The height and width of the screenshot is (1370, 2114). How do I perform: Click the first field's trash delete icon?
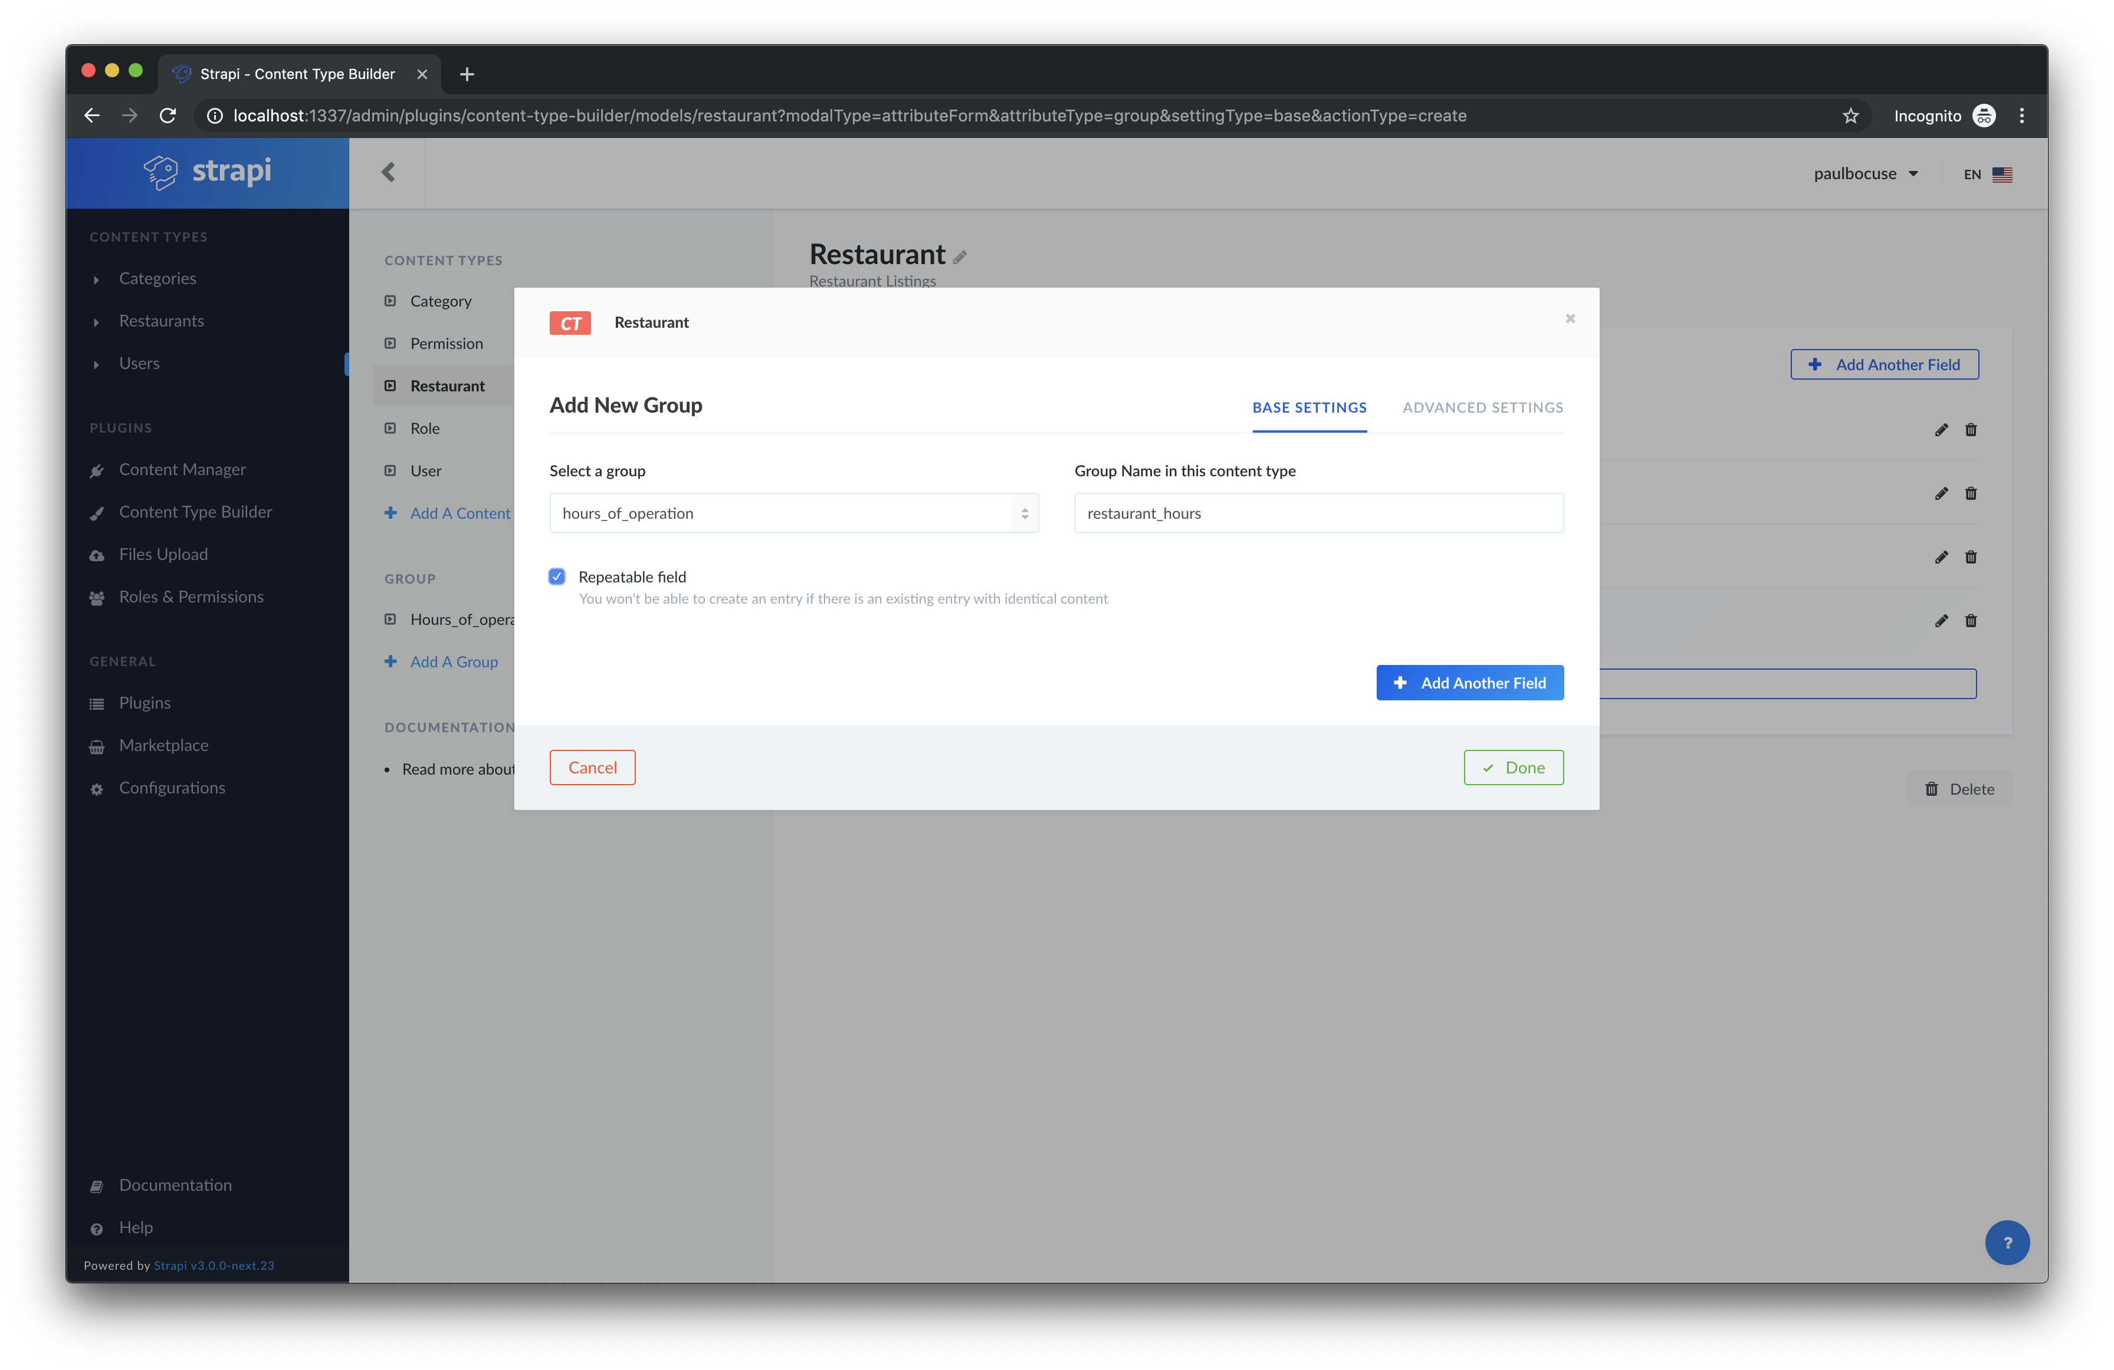pyautogui.click(x=1971, y=430)
